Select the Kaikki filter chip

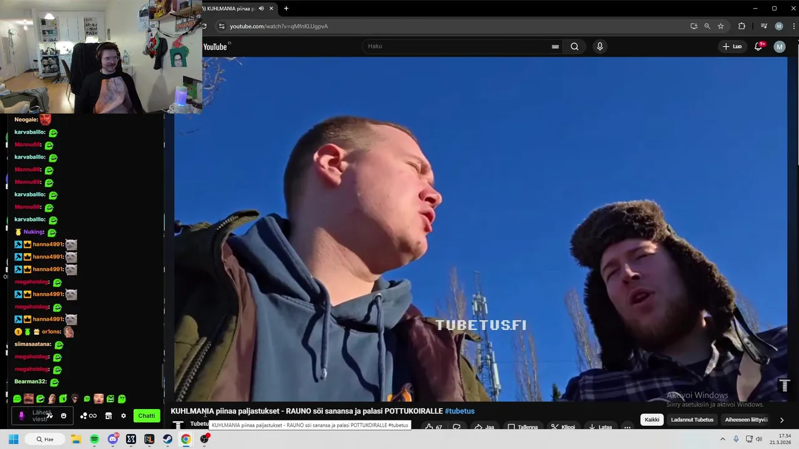[x=652, y=420]
